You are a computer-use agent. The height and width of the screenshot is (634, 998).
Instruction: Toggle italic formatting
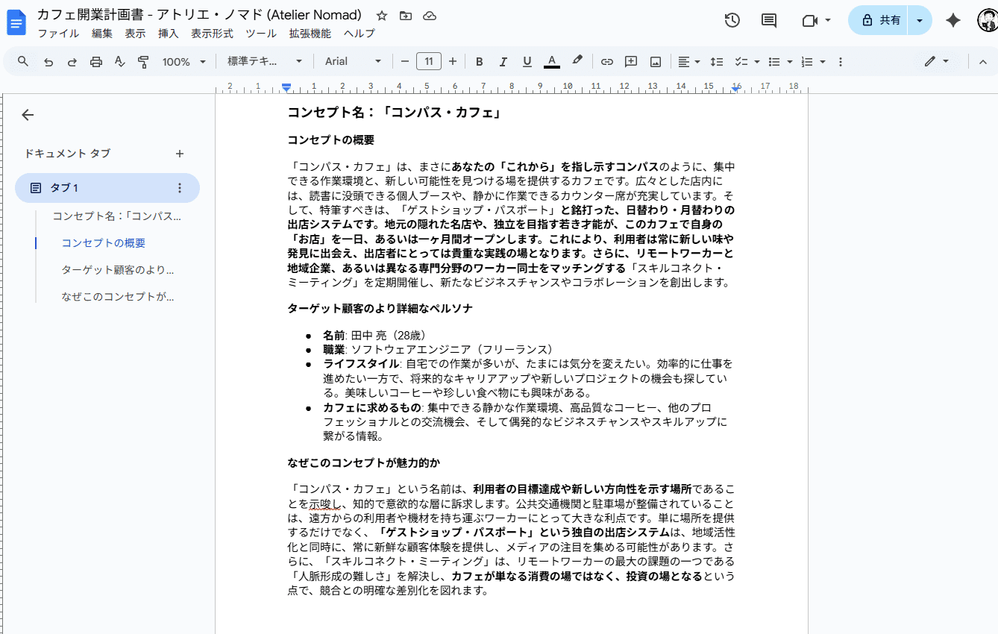pos(503,61)
